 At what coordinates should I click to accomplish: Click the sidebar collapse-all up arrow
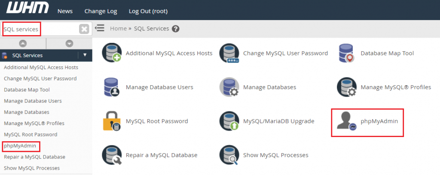click(x=23, y=43)
